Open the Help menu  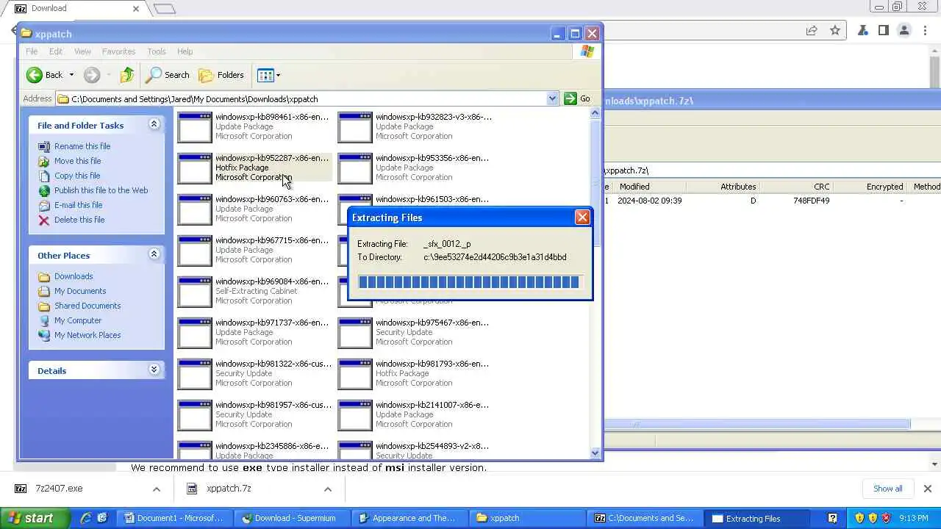coord(185,51)
